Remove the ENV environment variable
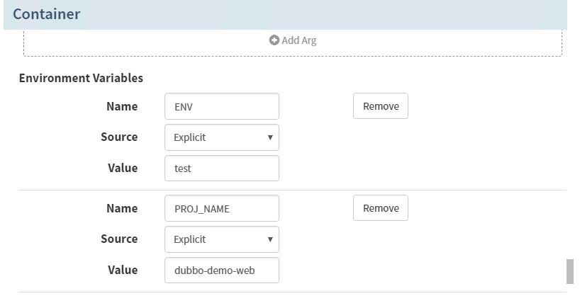This screenshot has height=296, width=580. (381, 106)
